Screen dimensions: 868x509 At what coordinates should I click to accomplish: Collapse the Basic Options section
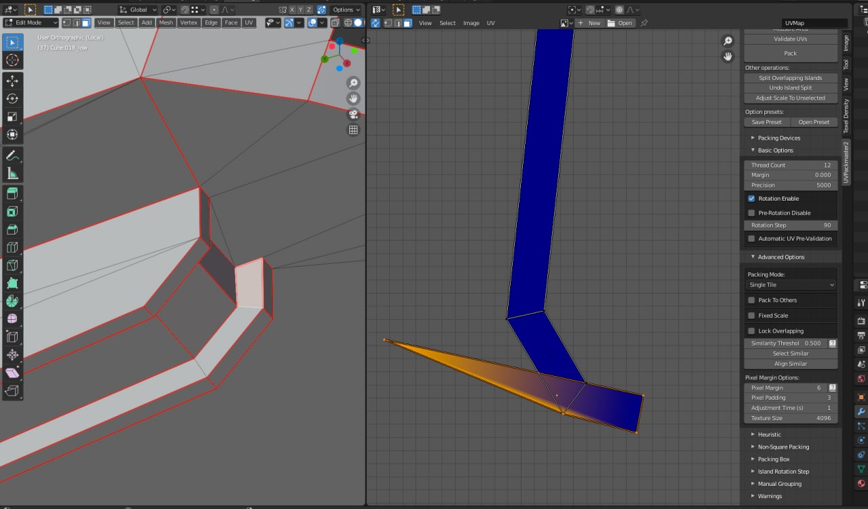click(x=775, y=150)
